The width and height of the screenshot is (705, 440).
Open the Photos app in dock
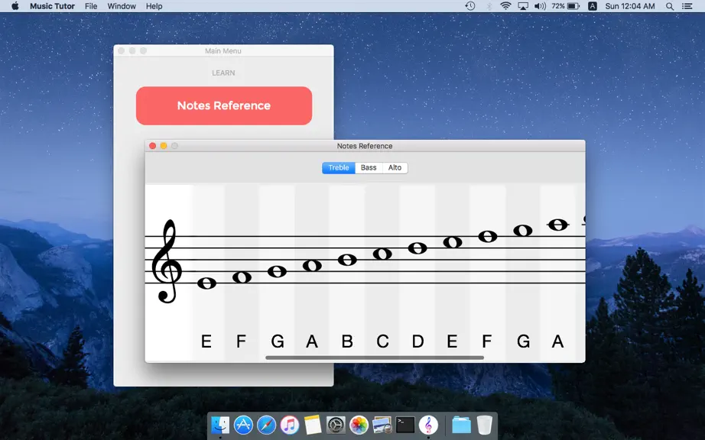[x=359, y=425]
